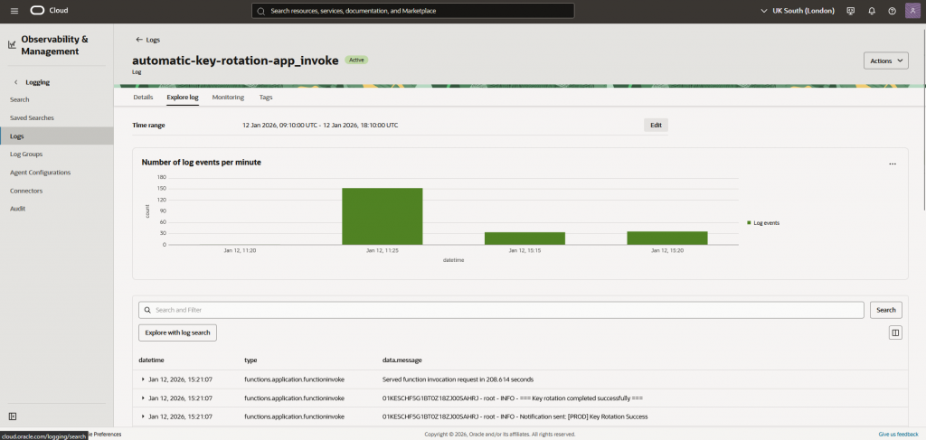Open the user profile avatar menu
926x440 pixels.
point(912,11)
